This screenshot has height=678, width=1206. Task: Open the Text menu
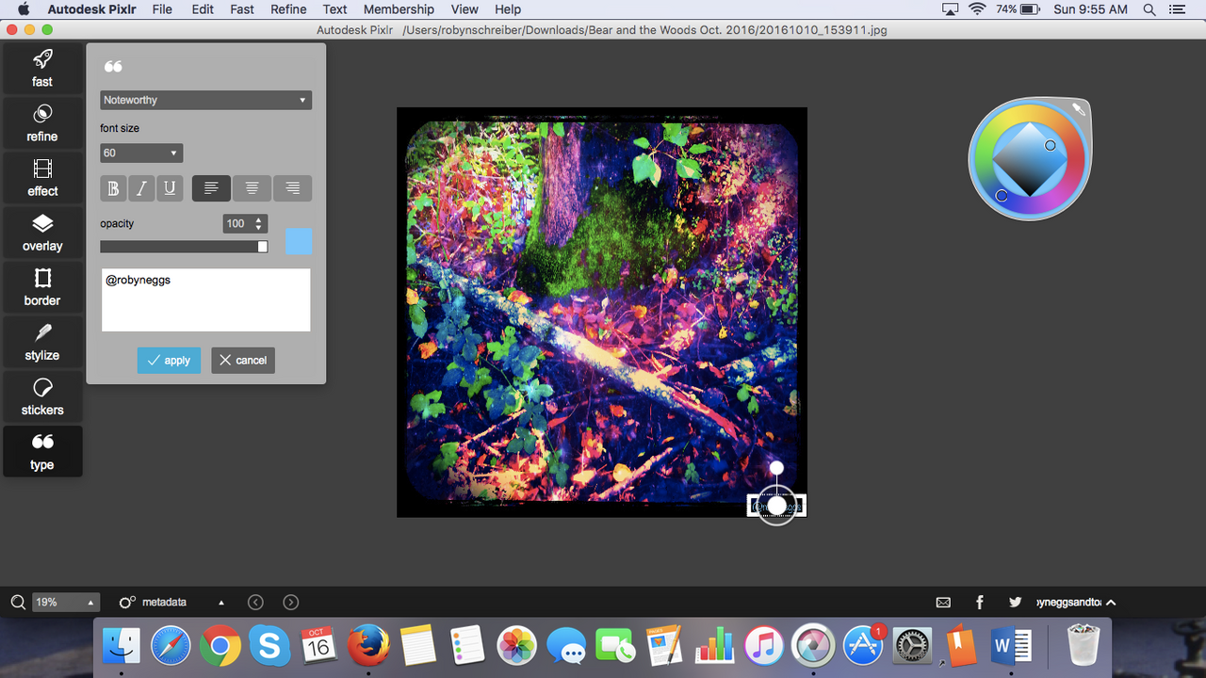pos(334,9)
